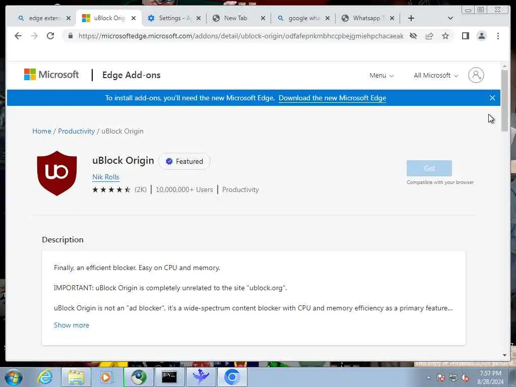
Task: Click the network tray icon
Action: tap(453, 378)
